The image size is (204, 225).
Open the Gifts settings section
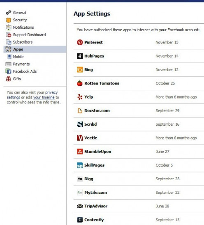pos(17,79)
